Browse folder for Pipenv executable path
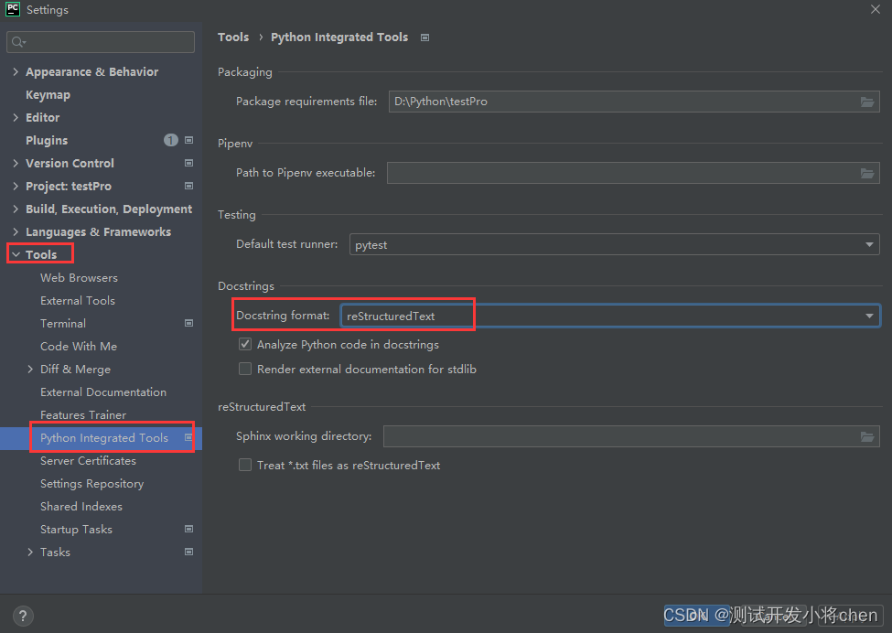 [867, 173]
